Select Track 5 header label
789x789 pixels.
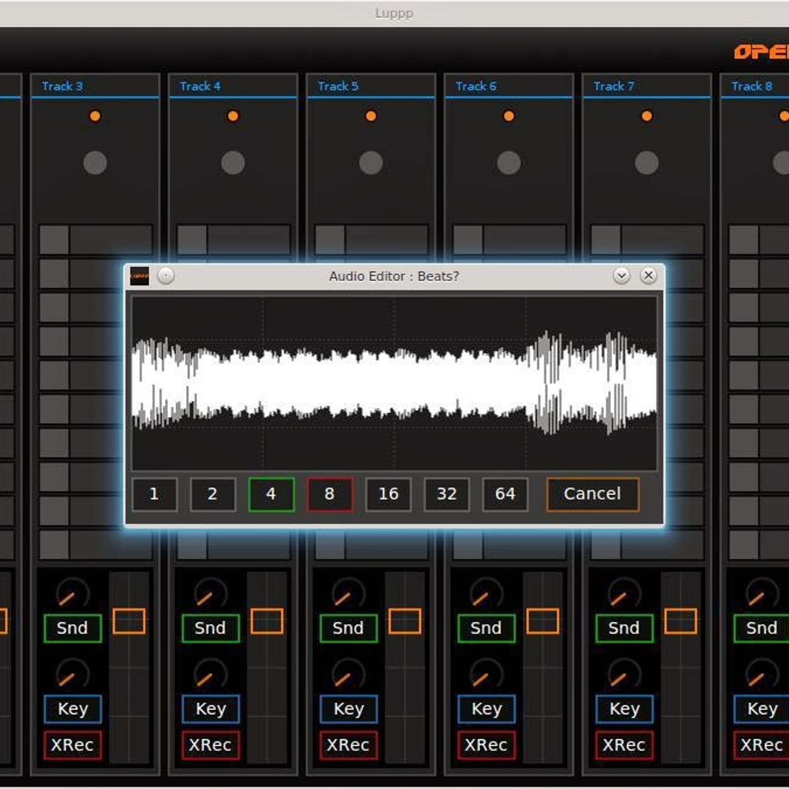click(x=338, y=86)
